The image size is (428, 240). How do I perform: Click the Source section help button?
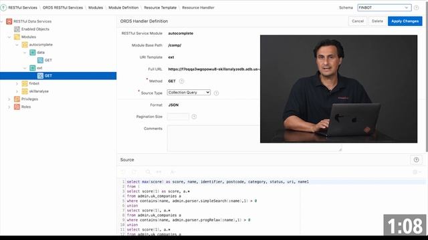point(416,160)
